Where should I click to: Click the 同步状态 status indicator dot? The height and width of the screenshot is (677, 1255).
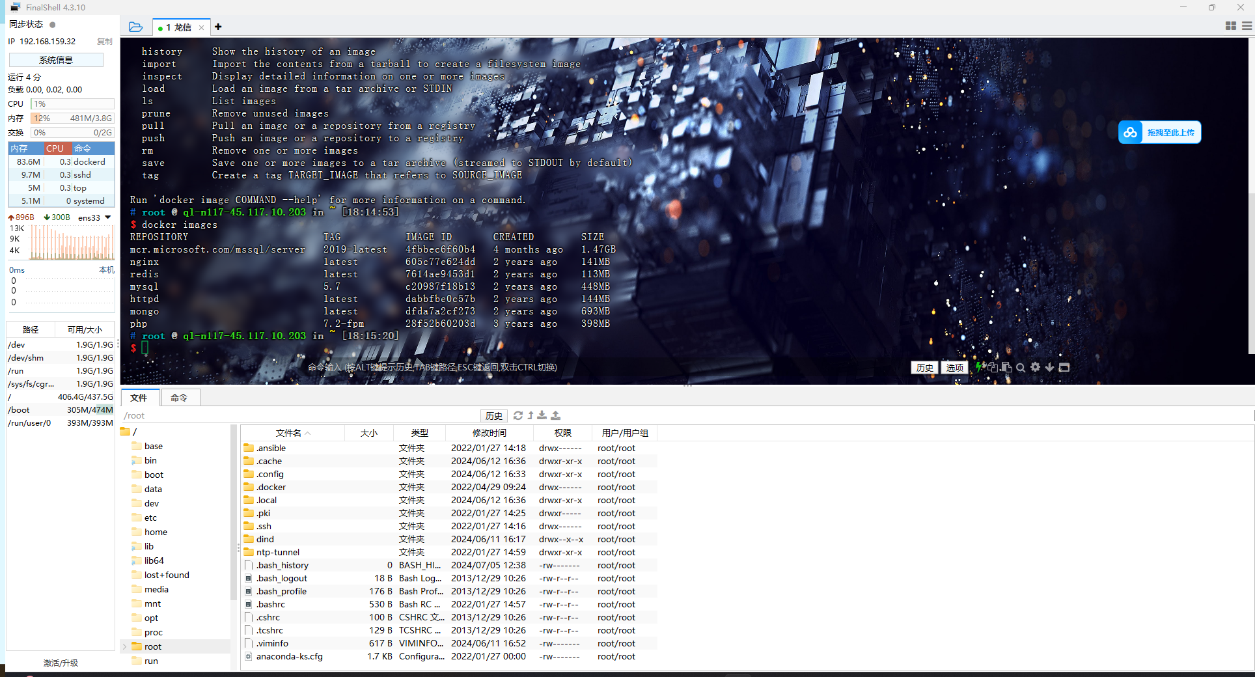(x=53, y=25)
